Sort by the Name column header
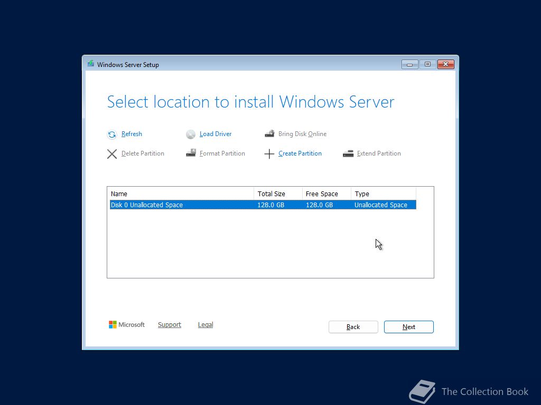 [x=182, y=194]
